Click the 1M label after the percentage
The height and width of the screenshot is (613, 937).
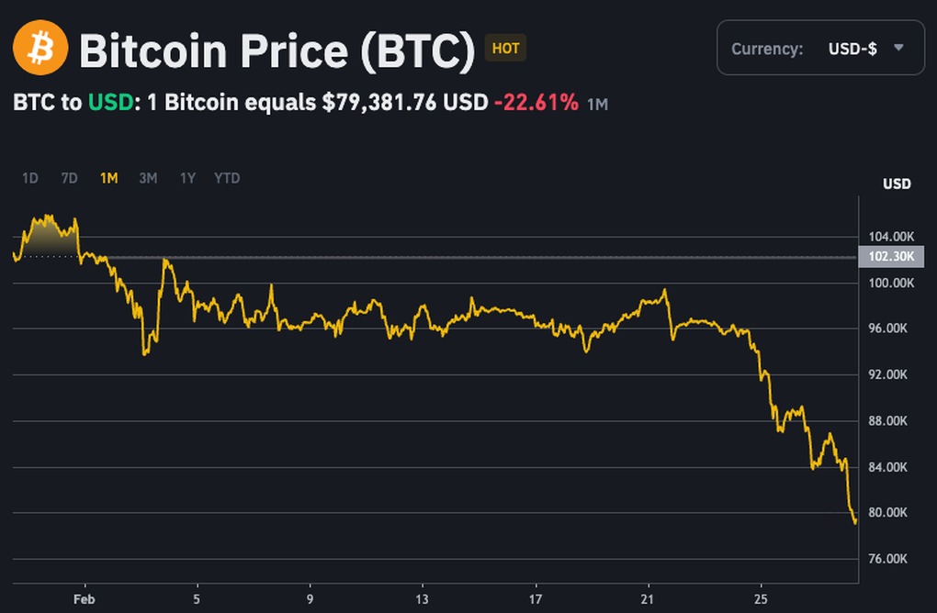click(597, 104)
